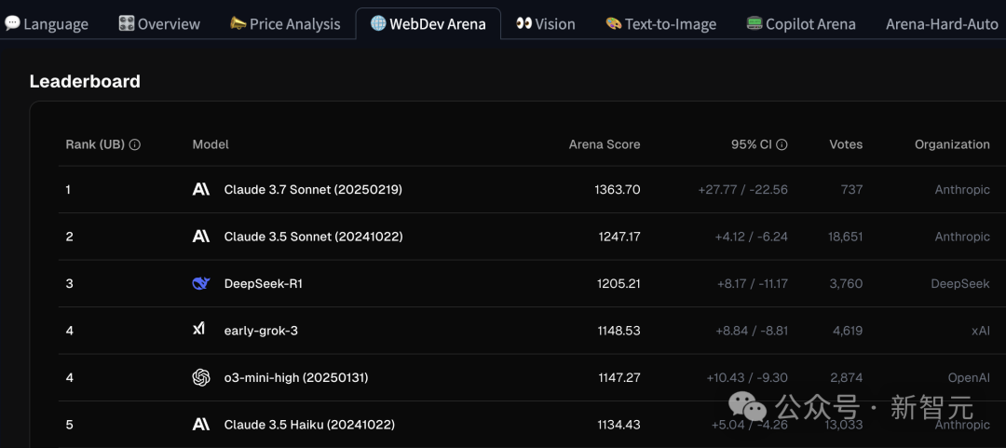The image size is (1006, 448).
Task: Open the Overview tab
Action: [x=159, y=24]
